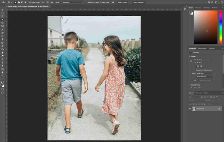Select the Lasso tool
Screen dimensions: 224x142
coord(3,16)
